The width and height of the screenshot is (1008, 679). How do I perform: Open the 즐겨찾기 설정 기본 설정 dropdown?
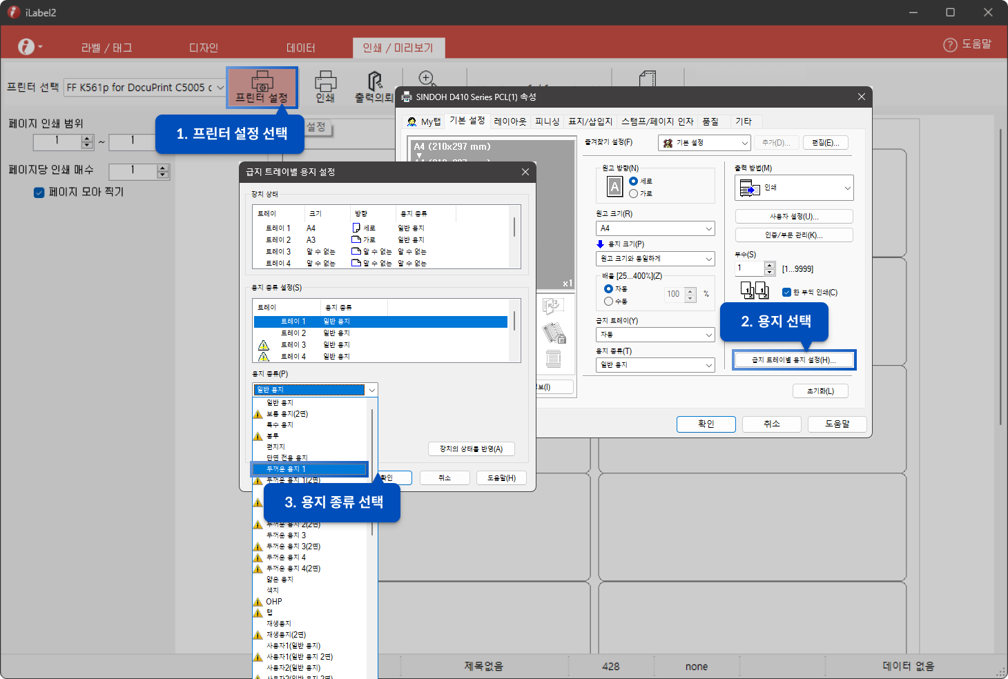[704, 143]
